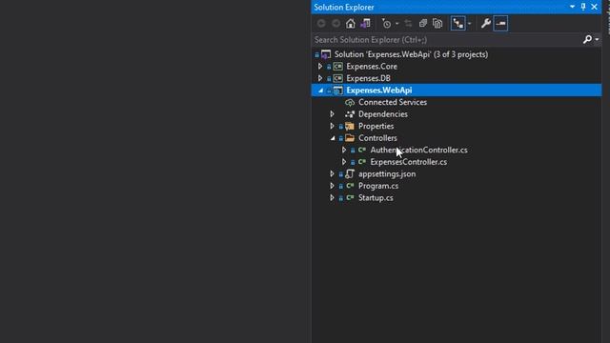This screenshot has height=343, width=610.
Task: Expand the Properties folder
Action: pos(333,127)
